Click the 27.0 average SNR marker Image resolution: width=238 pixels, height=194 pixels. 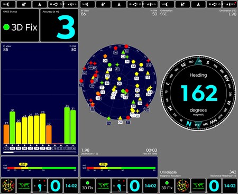pos(103,164)
